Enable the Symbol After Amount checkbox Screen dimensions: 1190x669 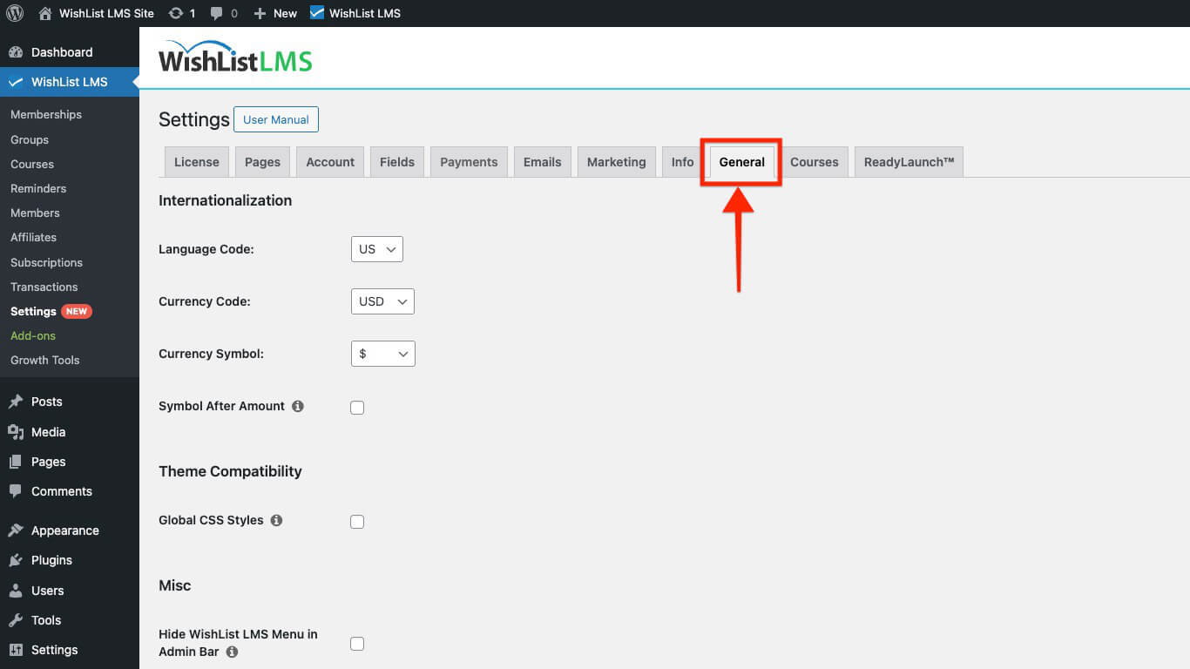pyautogui.click(x=357, y=407)
